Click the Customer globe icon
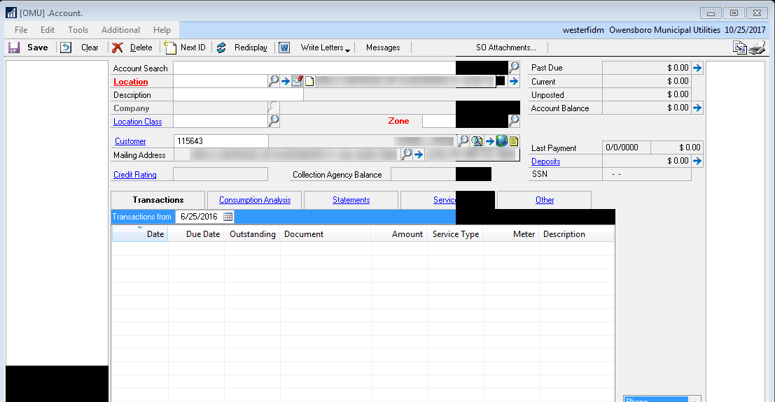 pyautogui.click(x=502, y=141)
